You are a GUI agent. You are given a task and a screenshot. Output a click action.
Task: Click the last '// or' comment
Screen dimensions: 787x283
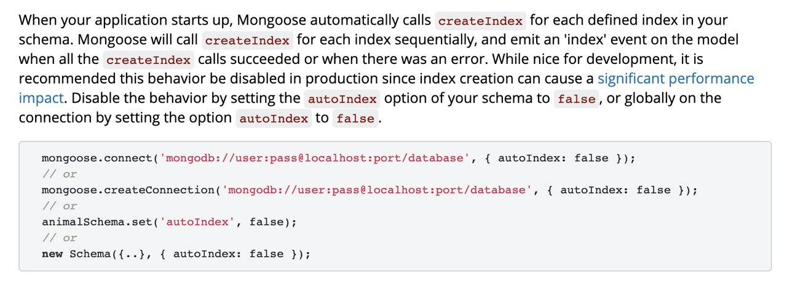pyautogui.click(x=60, y=238)
